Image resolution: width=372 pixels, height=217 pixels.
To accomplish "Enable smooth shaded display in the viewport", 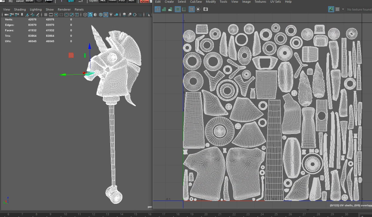I will (x=90, y=14).
